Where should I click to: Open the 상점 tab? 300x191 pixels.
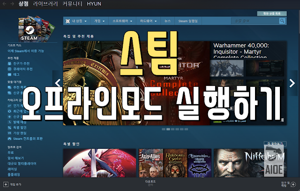[x=23, y=4]
